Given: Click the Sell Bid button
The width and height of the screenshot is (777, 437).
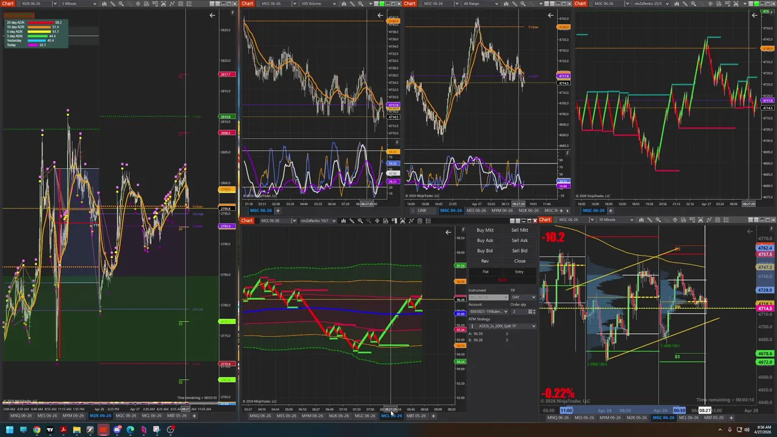Looking at the screenshot, I should point(520,251).
